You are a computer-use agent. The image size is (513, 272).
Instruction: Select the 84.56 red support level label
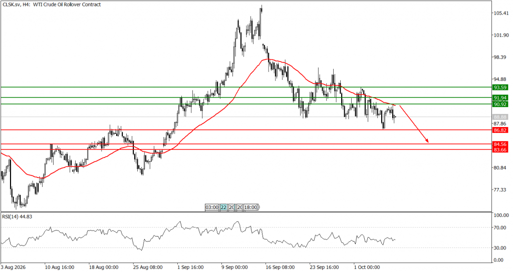click(x=500, y=144)
